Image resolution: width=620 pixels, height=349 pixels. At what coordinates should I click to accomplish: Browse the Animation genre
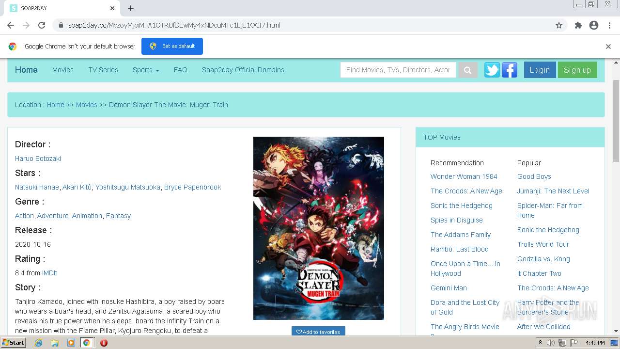(x=87, y=216)
